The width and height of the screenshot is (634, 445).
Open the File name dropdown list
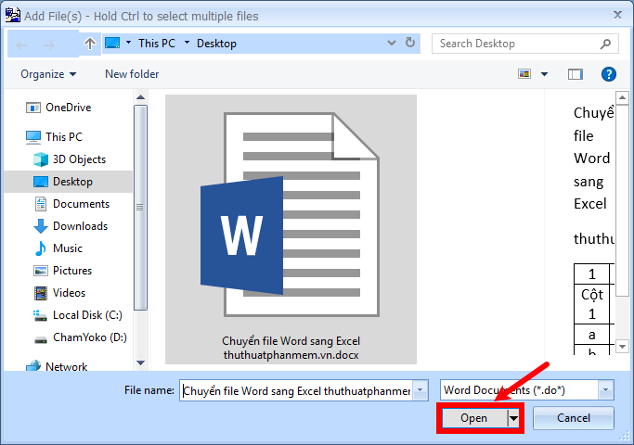(421, 390)
